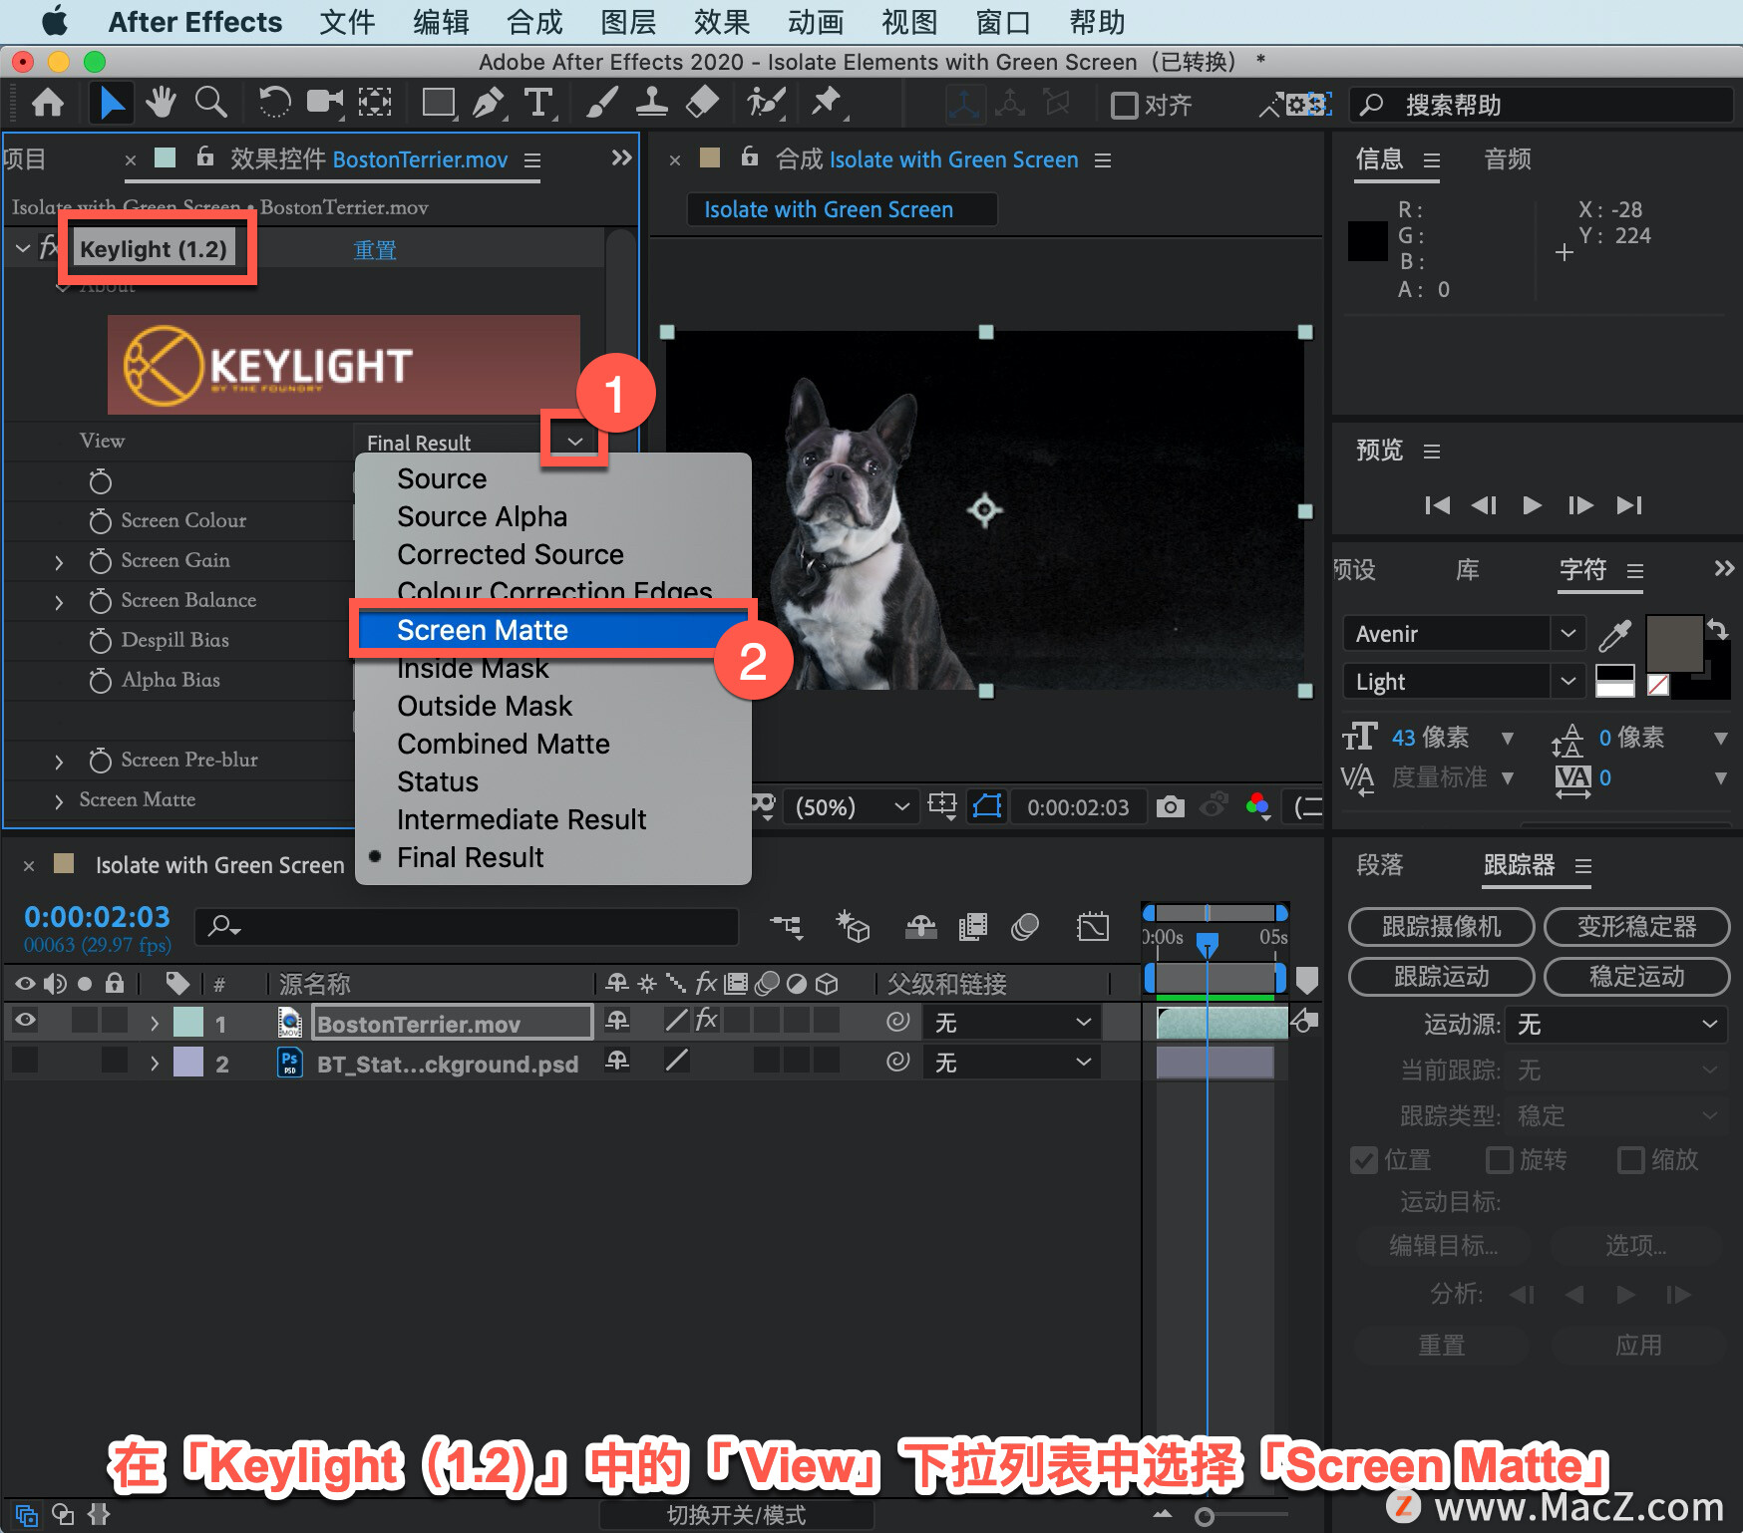Open the 运动源 dropdown in tracker

coord(1617,1025)
